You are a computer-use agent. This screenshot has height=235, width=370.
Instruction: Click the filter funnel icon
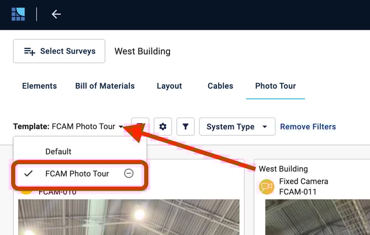[186, 127]
